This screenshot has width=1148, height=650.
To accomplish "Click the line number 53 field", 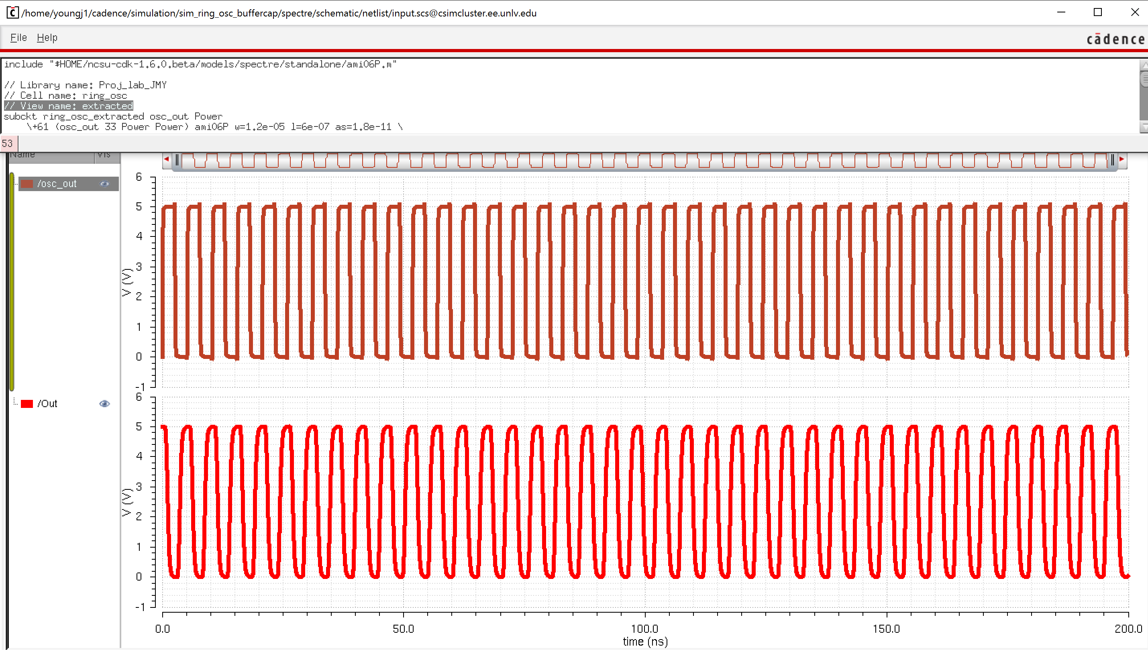I will pyautogui.click(x=8, y=143).
